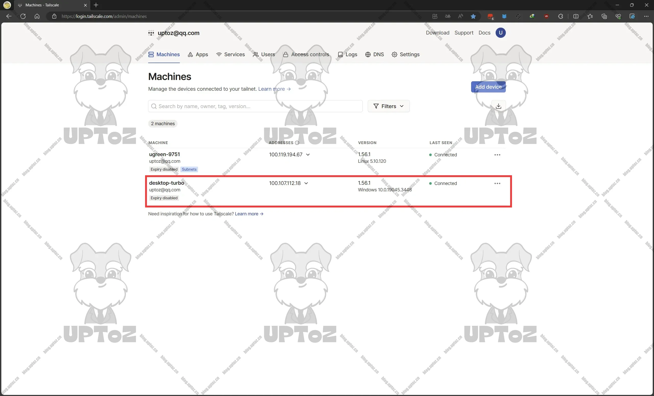This screenshot has width=654, height=396.
Task: Open the Support link in the header
Action: tap(464, 33)
